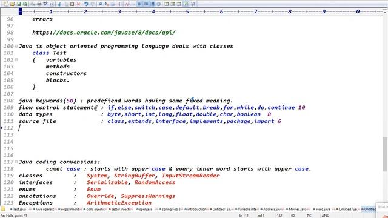This screenshot has height=218, width=388.
Task: Collapse the fold at line 102
Action: tap(16, 59)
